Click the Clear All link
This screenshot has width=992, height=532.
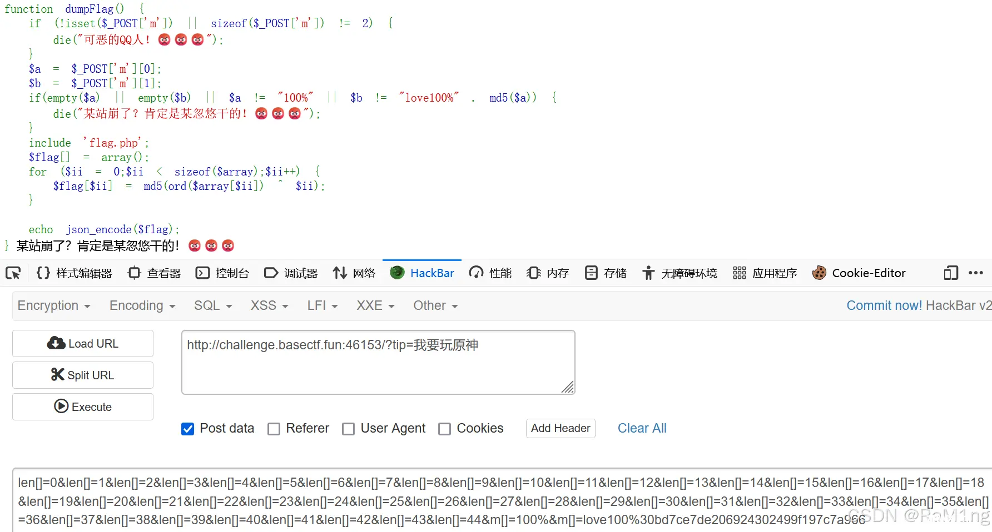pos(642,428)
